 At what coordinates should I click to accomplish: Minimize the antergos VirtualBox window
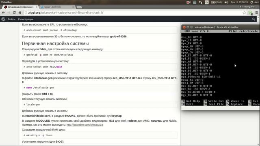(188, 27)
